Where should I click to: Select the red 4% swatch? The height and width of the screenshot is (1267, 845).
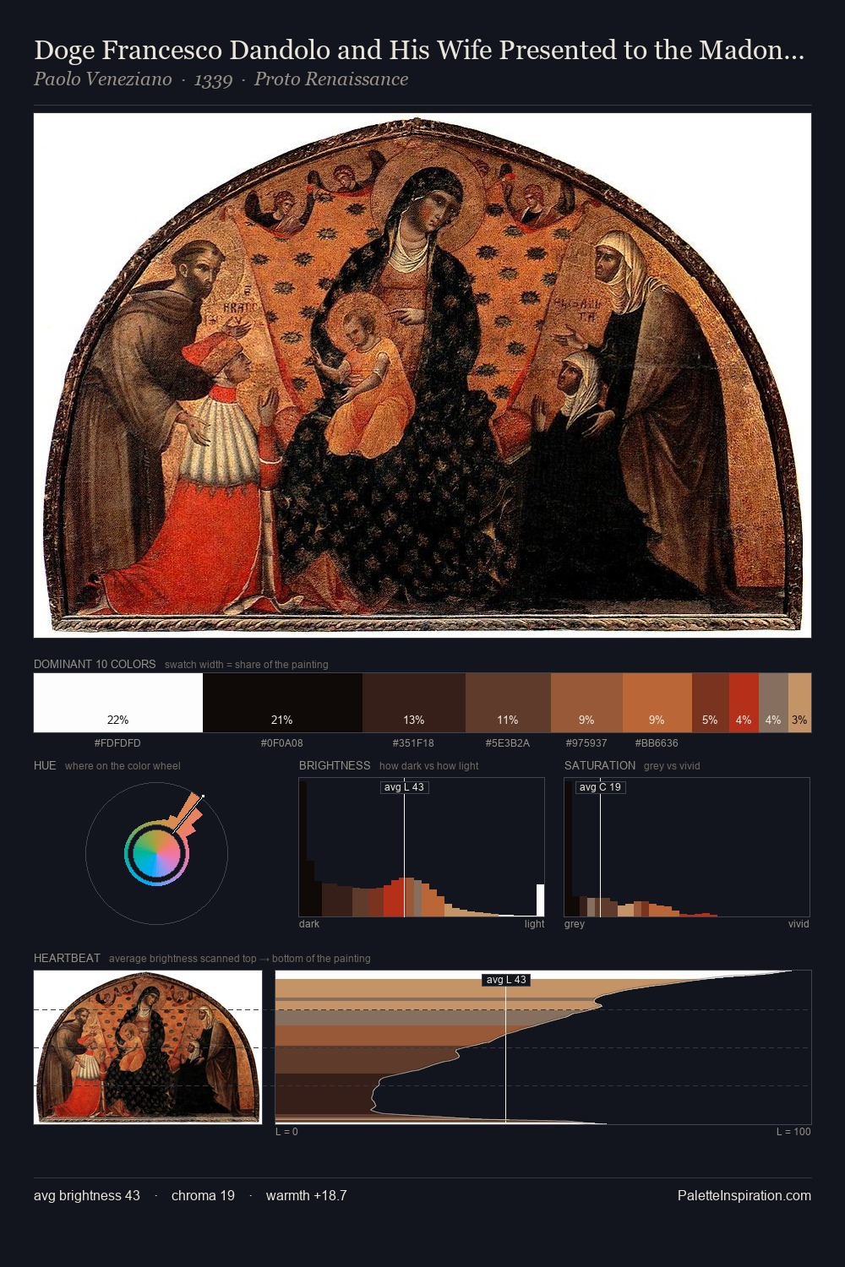[x=744, y=703]
